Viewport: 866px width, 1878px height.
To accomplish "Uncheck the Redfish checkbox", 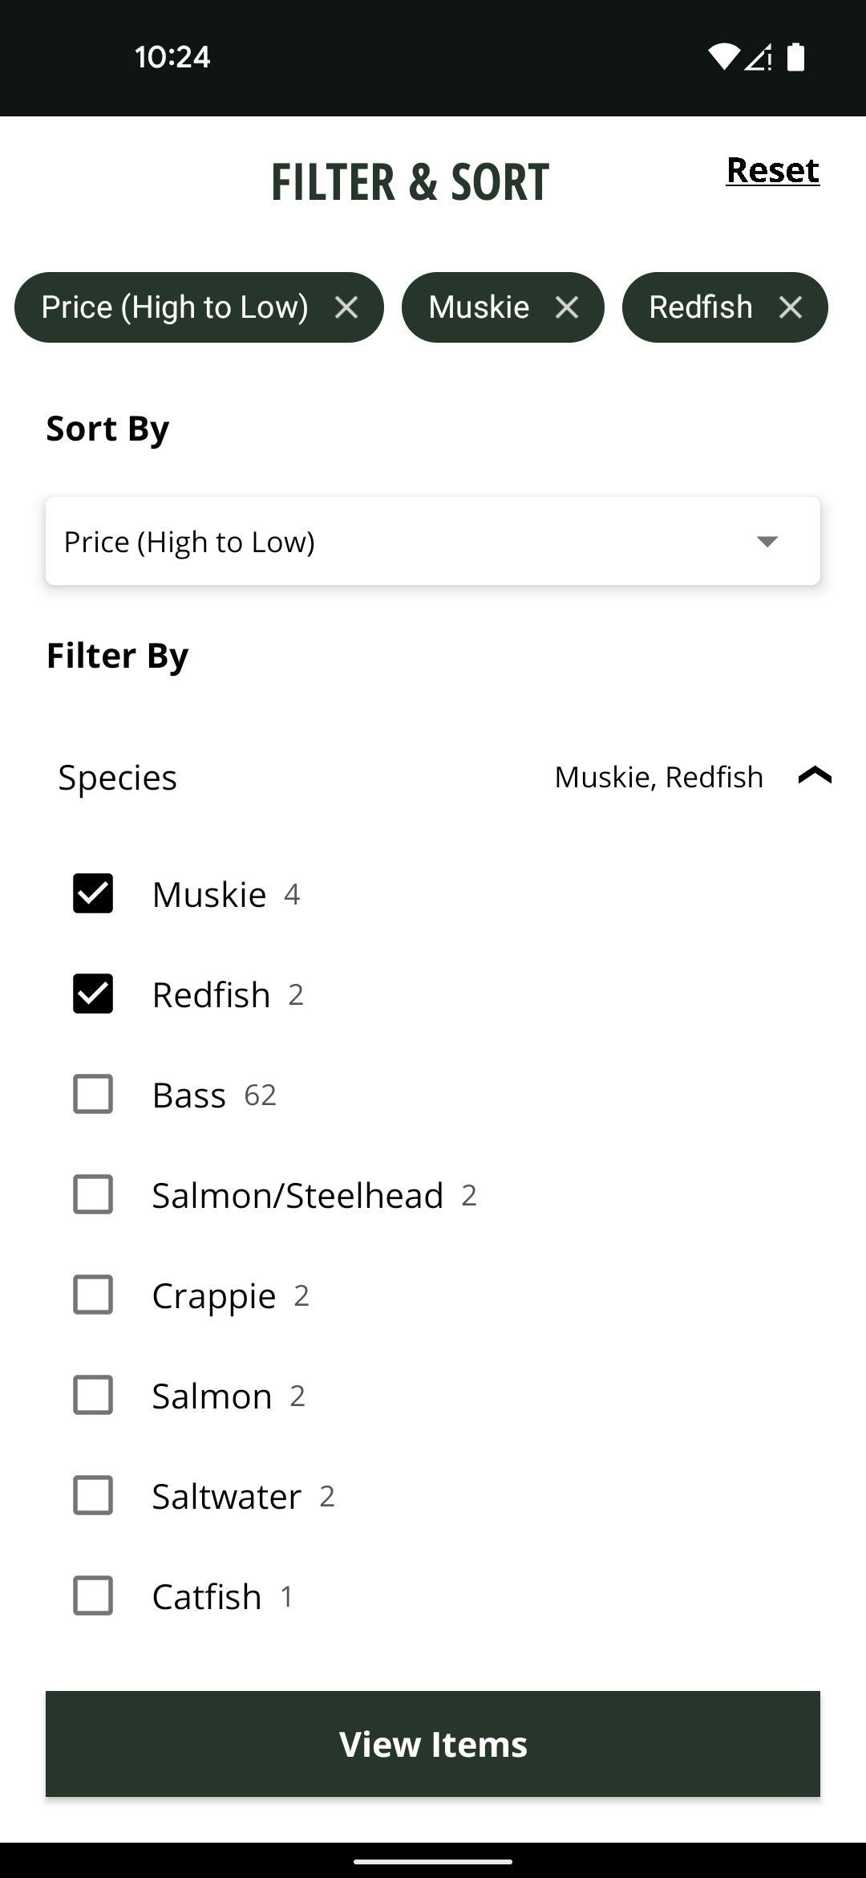I will coord(93,994).
